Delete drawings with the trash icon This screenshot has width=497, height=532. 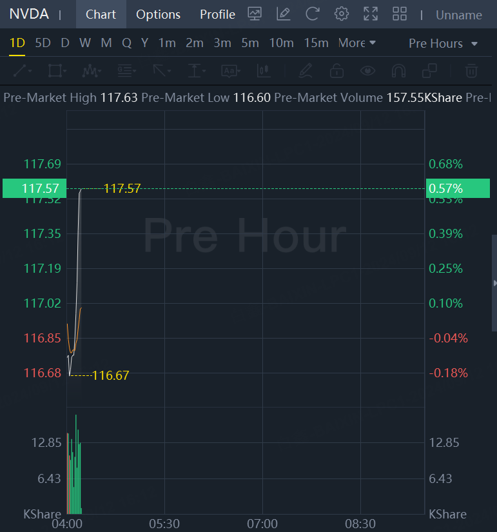point(472,70)
